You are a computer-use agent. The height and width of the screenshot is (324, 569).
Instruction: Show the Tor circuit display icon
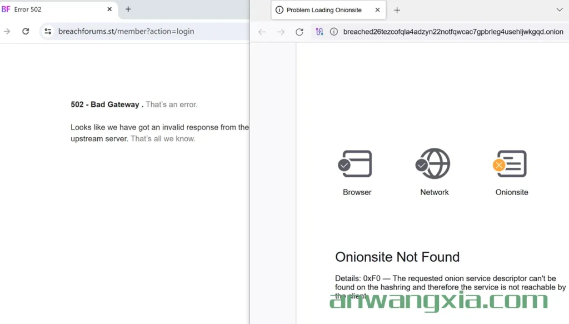[x=320, y=32]
